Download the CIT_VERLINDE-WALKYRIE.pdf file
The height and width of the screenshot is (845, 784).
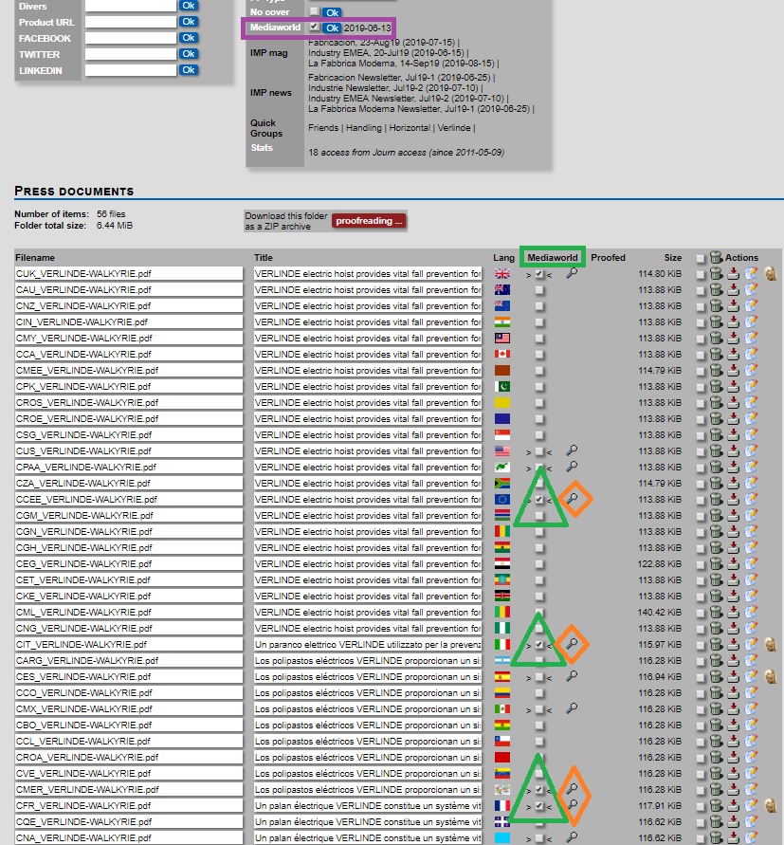(x=733, y=645)
